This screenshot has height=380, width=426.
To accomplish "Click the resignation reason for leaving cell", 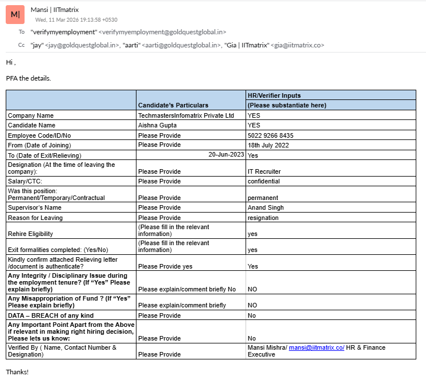I will [x=263, y=218].
